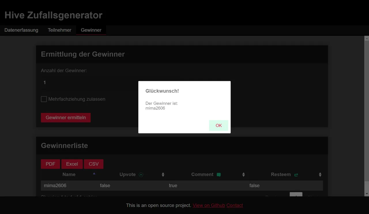Confirm the winner dialog with OK

tap(219, 126)
